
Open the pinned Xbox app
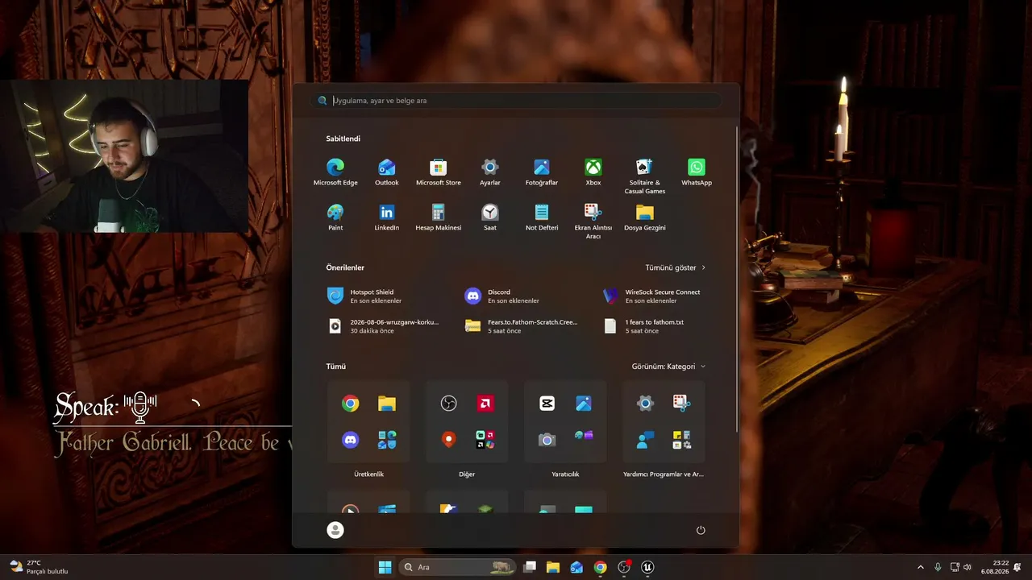[593, 172]
